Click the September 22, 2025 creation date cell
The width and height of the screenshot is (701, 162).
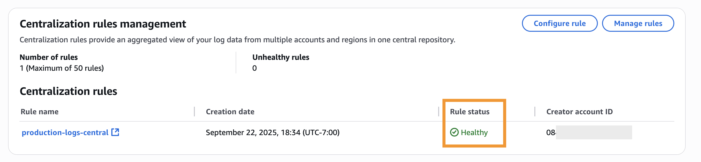(x=273, y=132)
